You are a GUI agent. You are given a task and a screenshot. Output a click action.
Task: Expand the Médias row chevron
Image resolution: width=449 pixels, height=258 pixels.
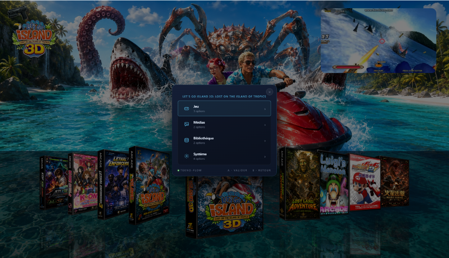(265, 125)
